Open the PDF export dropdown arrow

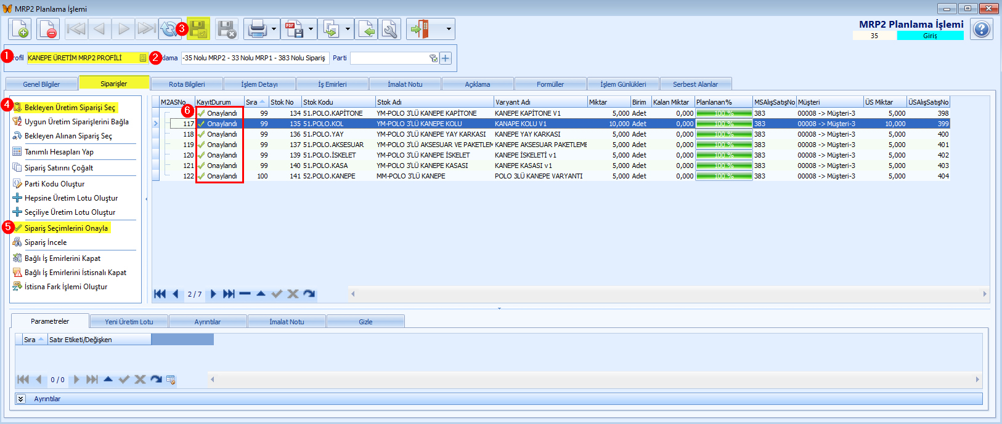pyautogui.click(x=311, y=29)
